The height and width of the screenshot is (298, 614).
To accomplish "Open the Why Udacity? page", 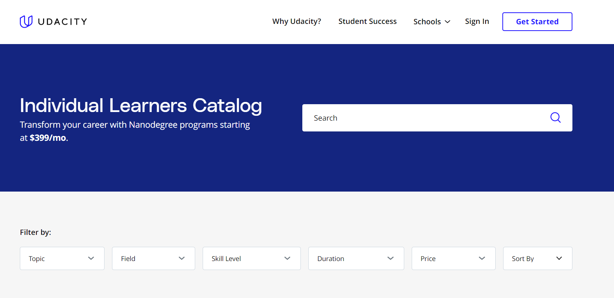I will (x=297, y=22).
